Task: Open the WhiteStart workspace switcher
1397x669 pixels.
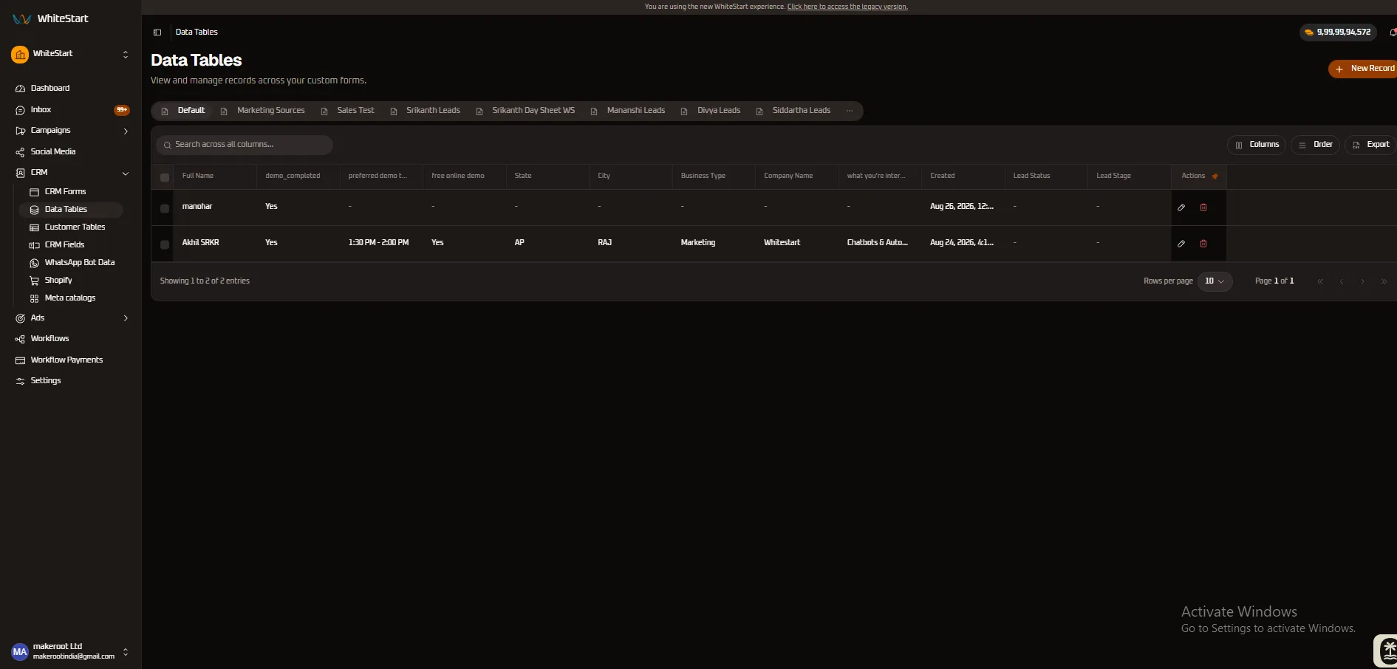Action: coord(71,54)
